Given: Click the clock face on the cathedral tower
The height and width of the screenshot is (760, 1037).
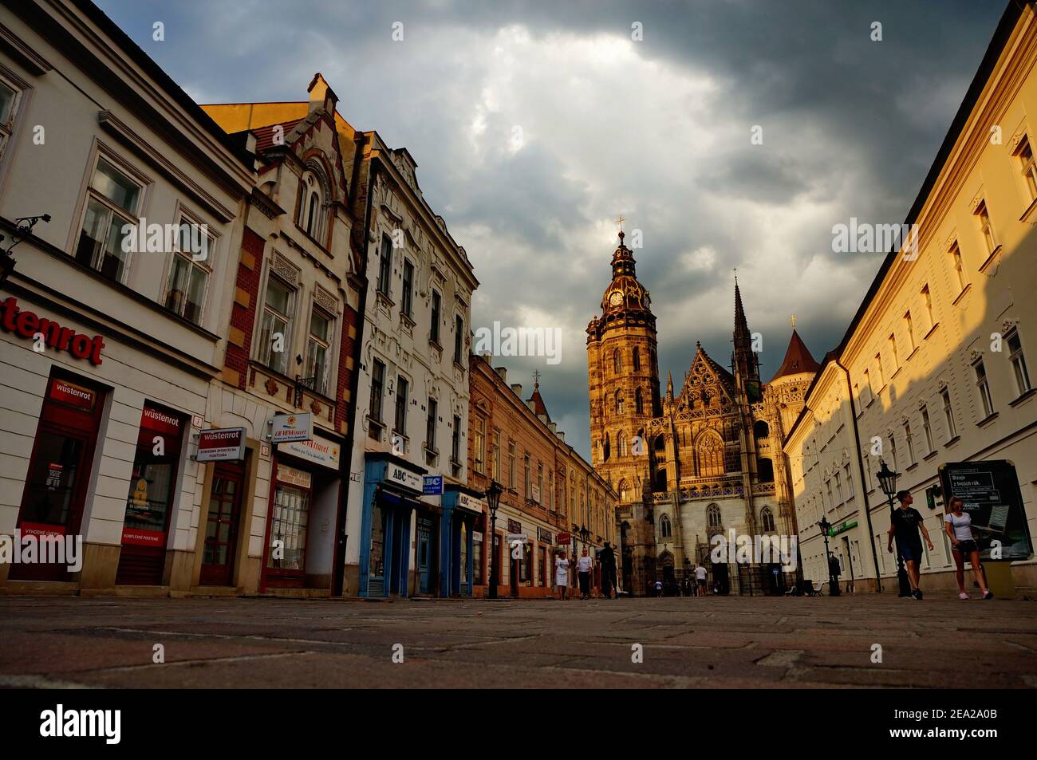Looking at the screenshot, I should coord(617,297).
